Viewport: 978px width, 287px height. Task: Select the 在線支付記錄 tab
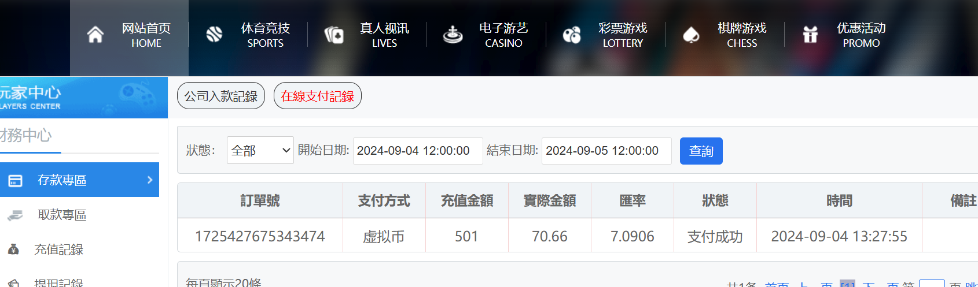(x=318, y=96)
